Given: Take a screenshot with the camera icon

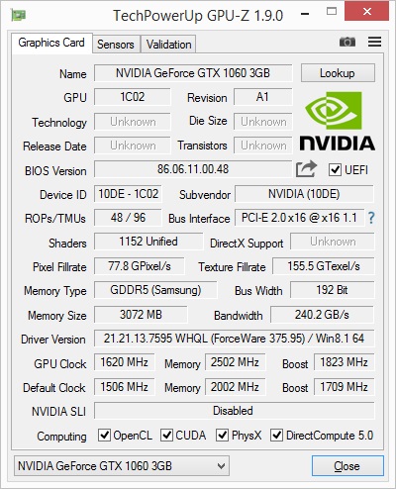Looking at the screenshot, I should (347, 42).
